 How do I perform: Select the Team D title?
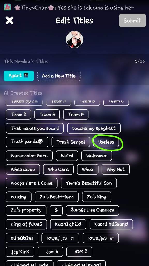click(18, 115)
